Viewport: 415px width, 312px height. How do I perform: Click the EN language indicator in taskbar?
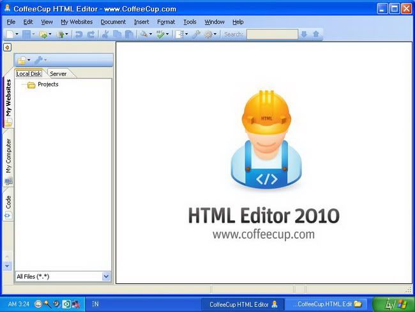pos(95,304)
